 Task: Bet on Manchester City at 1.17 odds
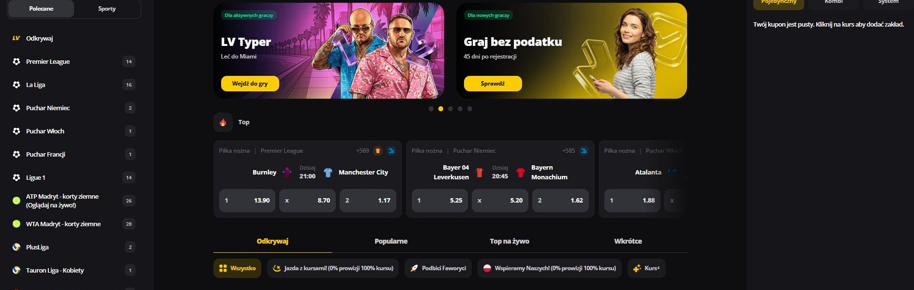click(368, 201)
